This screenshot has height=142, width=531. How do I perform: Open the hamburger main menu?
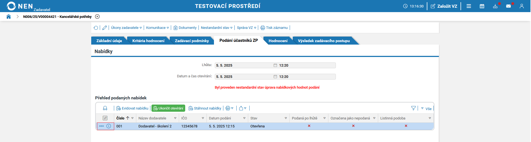(469, 6)
